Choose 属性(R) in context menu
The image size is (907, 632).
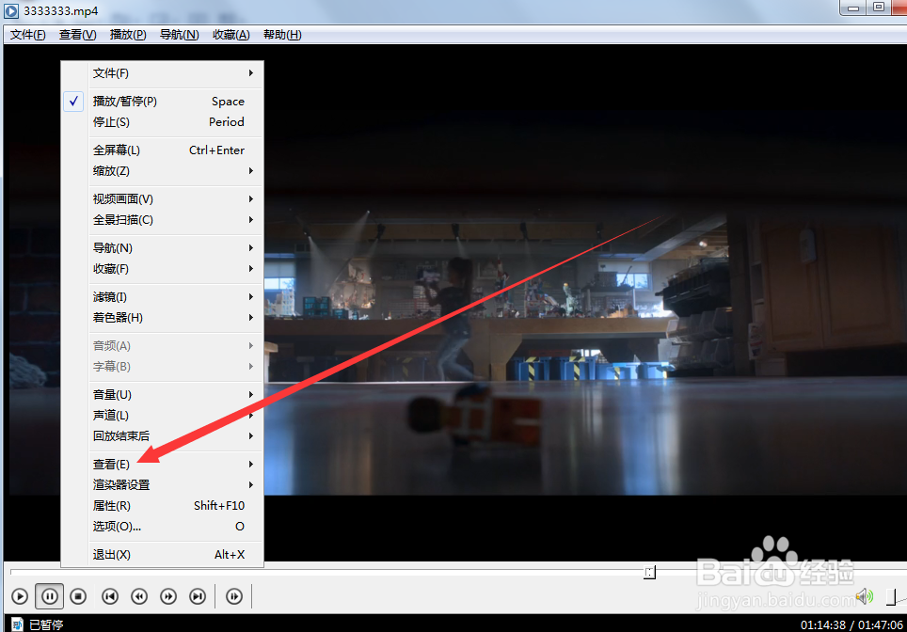pos(162,506)
